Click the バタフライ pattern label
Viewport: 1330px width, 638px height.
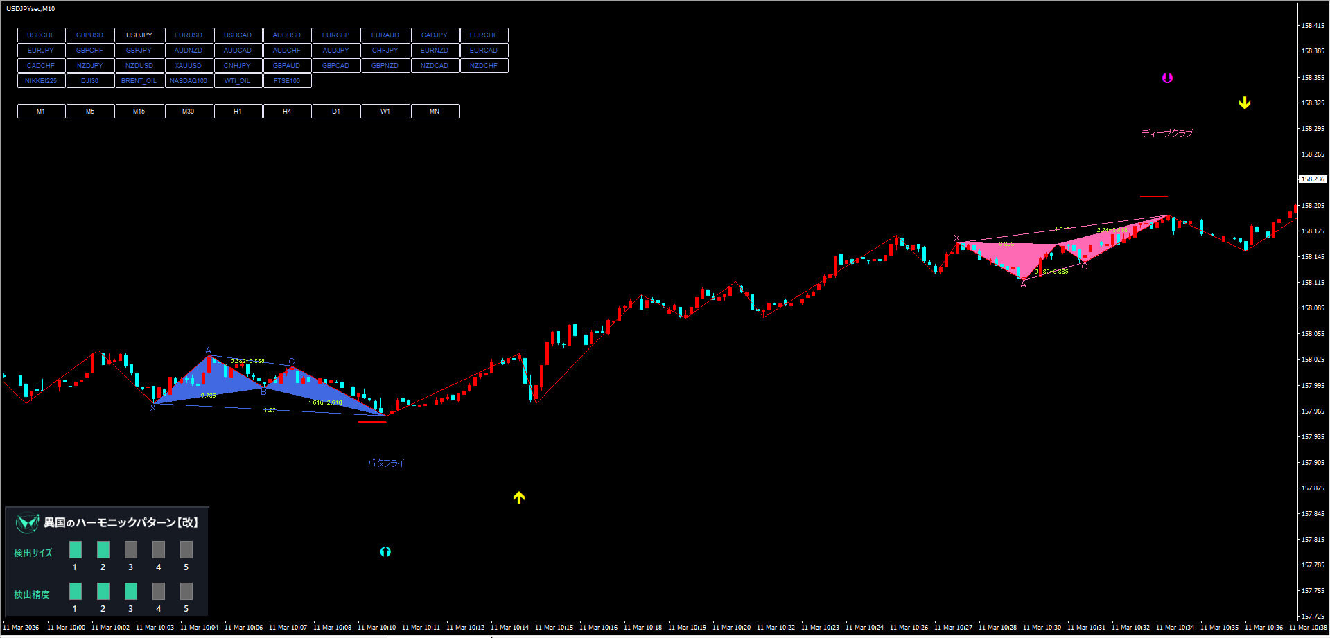tap(385, 463)
